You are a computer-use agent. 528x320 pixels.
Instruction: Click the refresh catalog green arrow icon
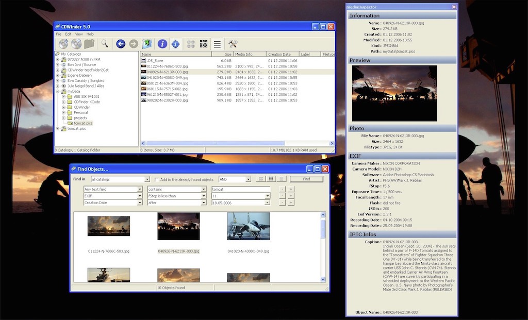[x=147, y=44]
